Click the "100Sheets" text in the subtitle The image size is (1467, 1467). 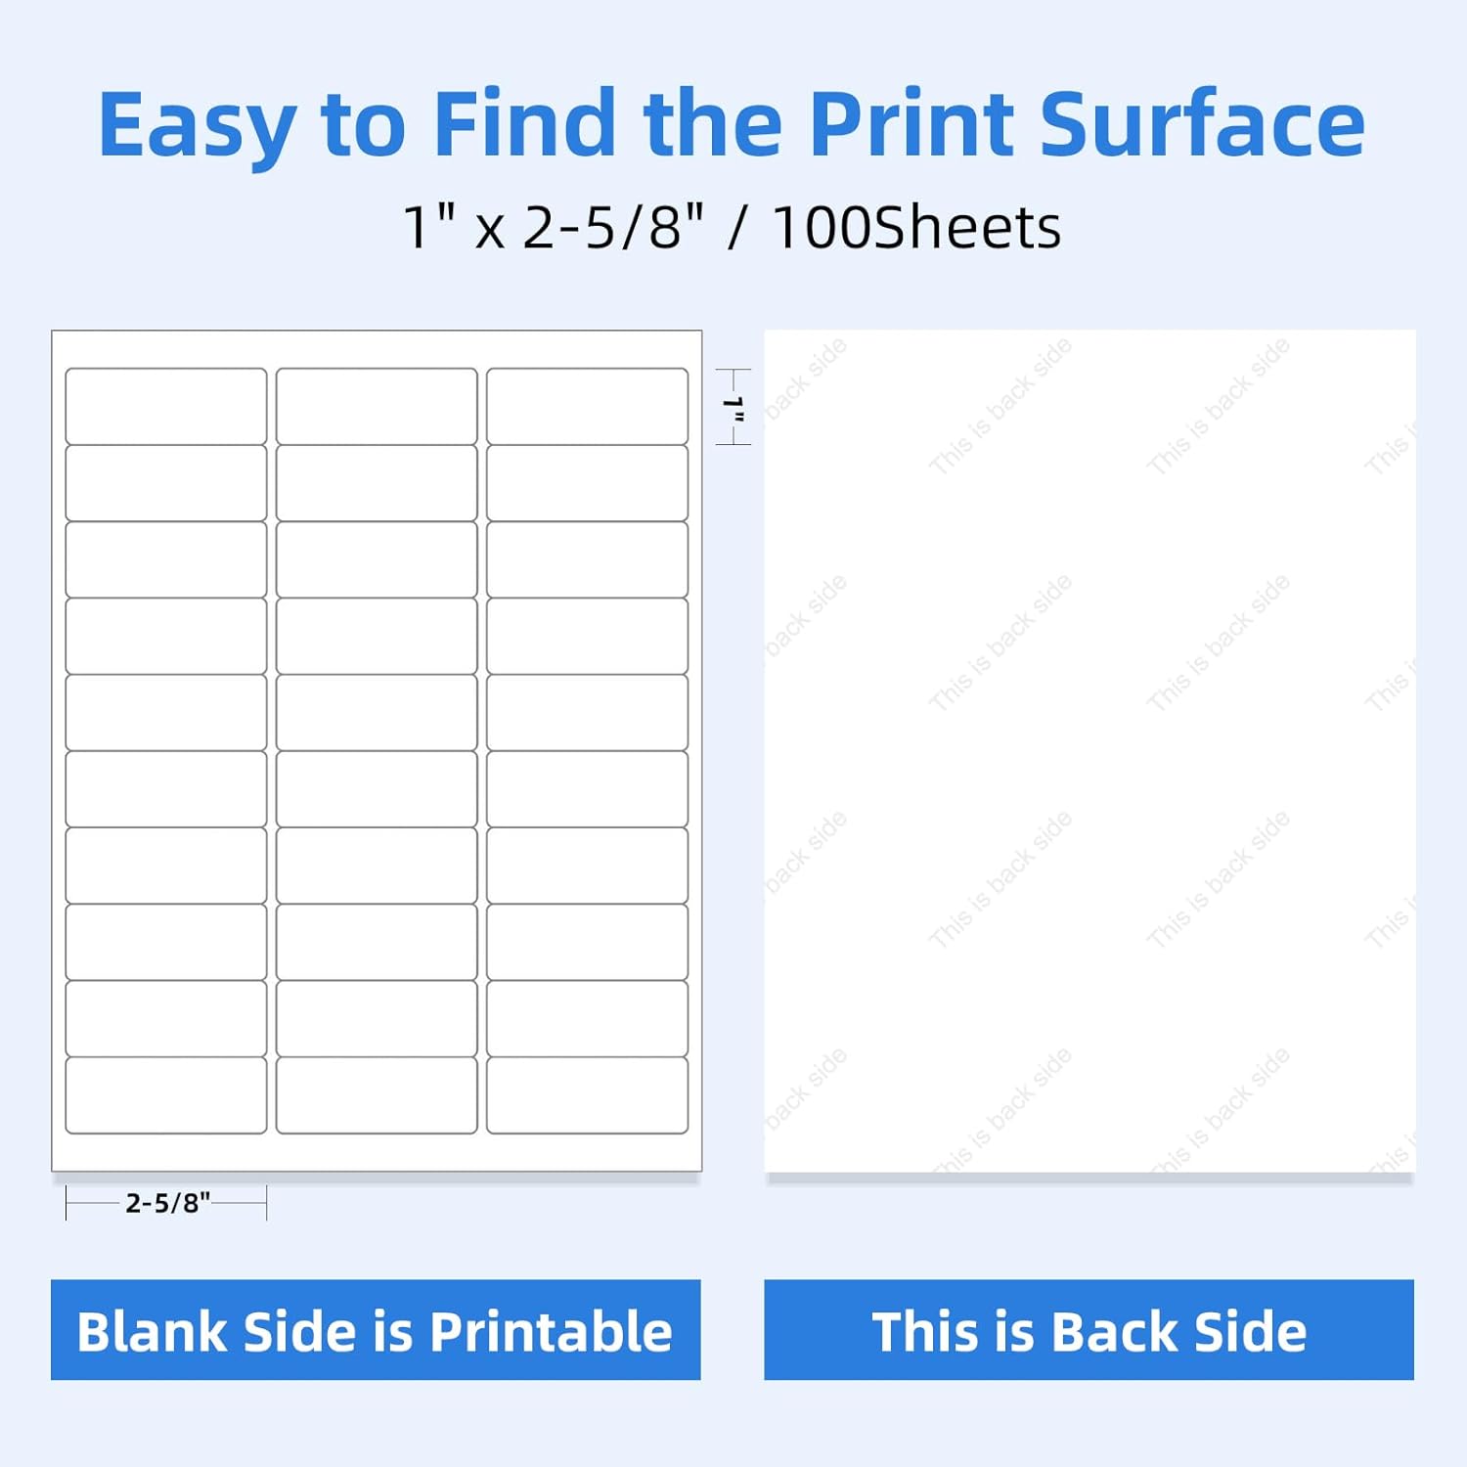pos(916,228)
